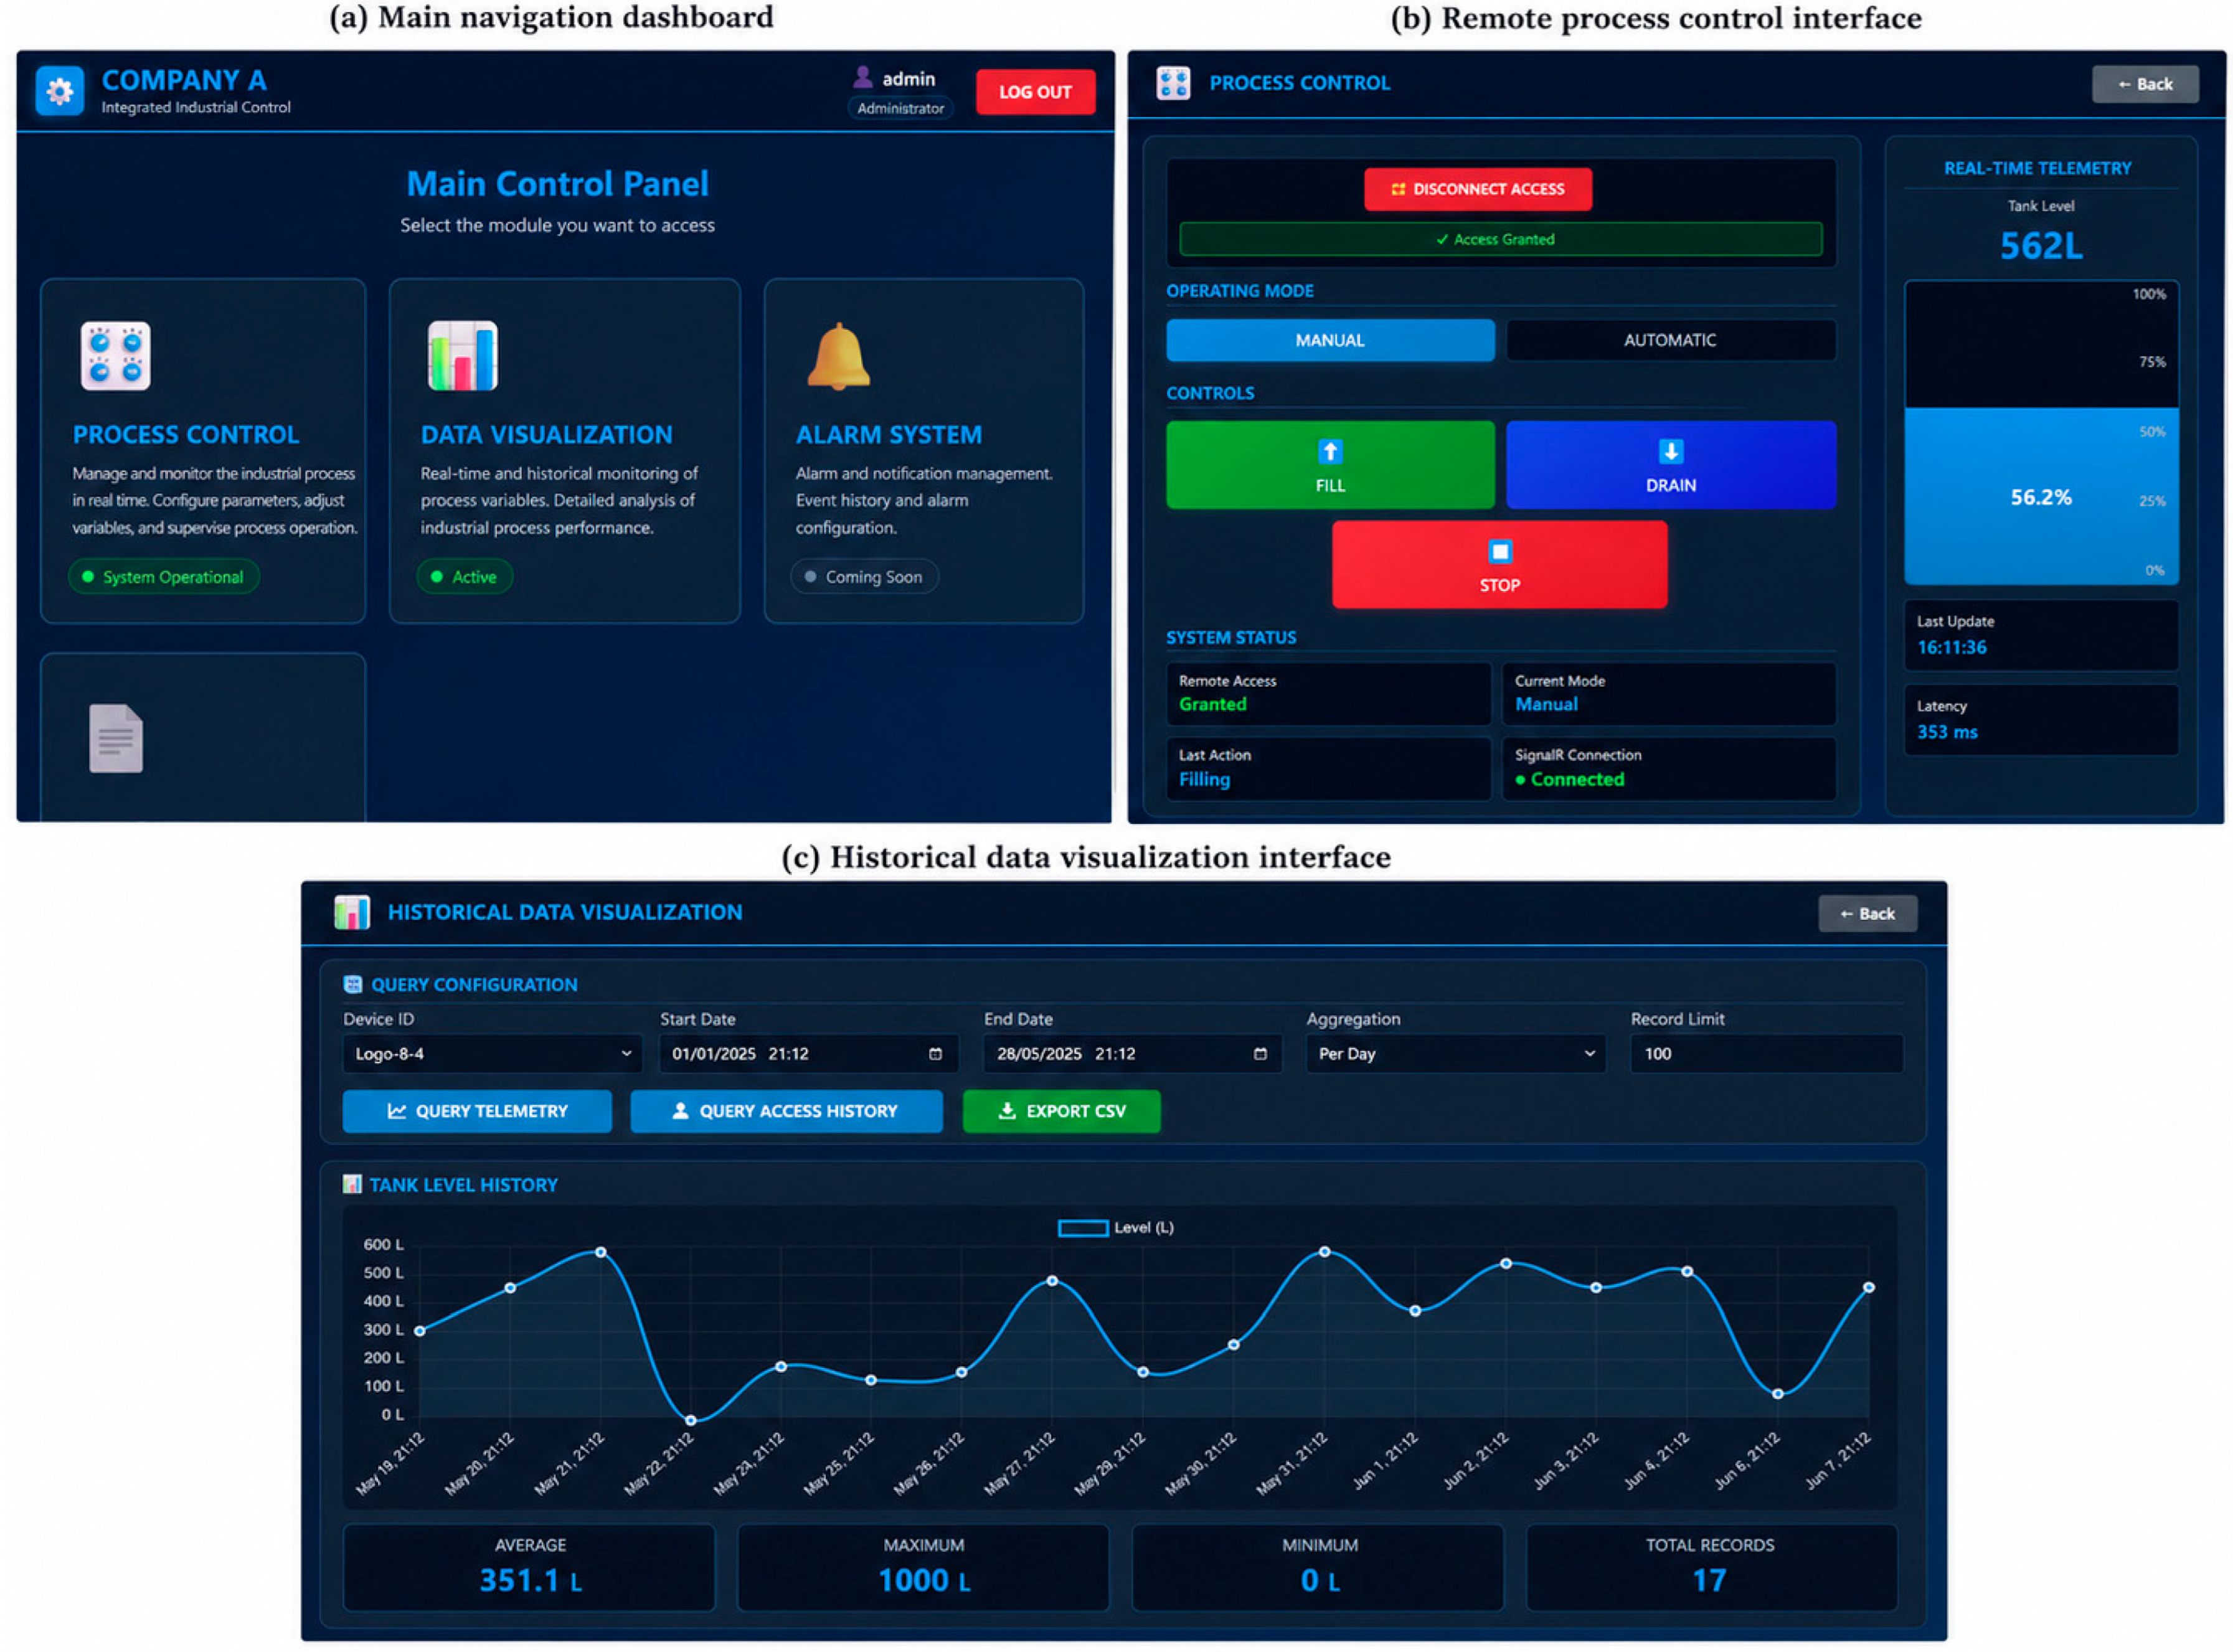
Task: Click the QUERY ACCESS HISTORY button
Action: 786,1111
